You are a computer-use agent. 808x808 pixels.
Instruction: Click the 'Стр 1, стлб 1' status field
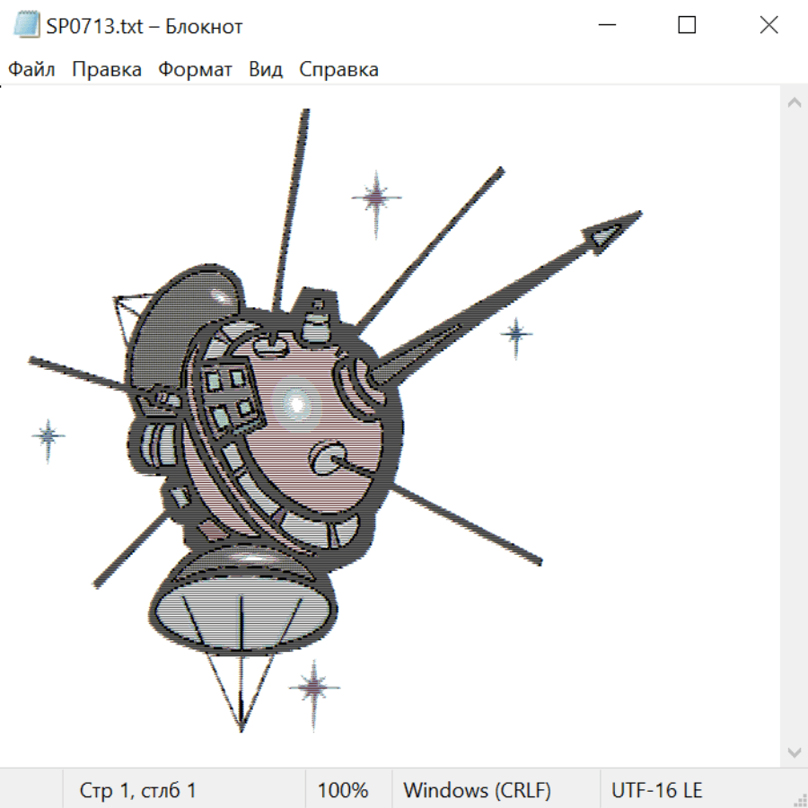tap(138, 790)
